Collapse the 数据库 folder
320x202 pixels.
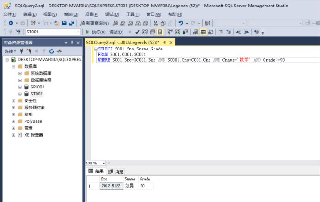[13, 66]
